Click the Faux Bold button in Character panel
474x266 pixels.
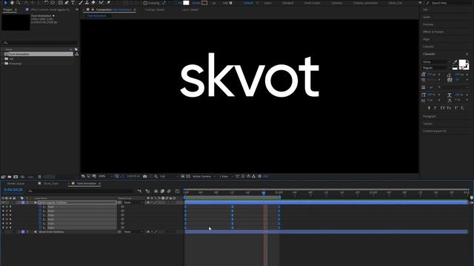click(429, 108)
